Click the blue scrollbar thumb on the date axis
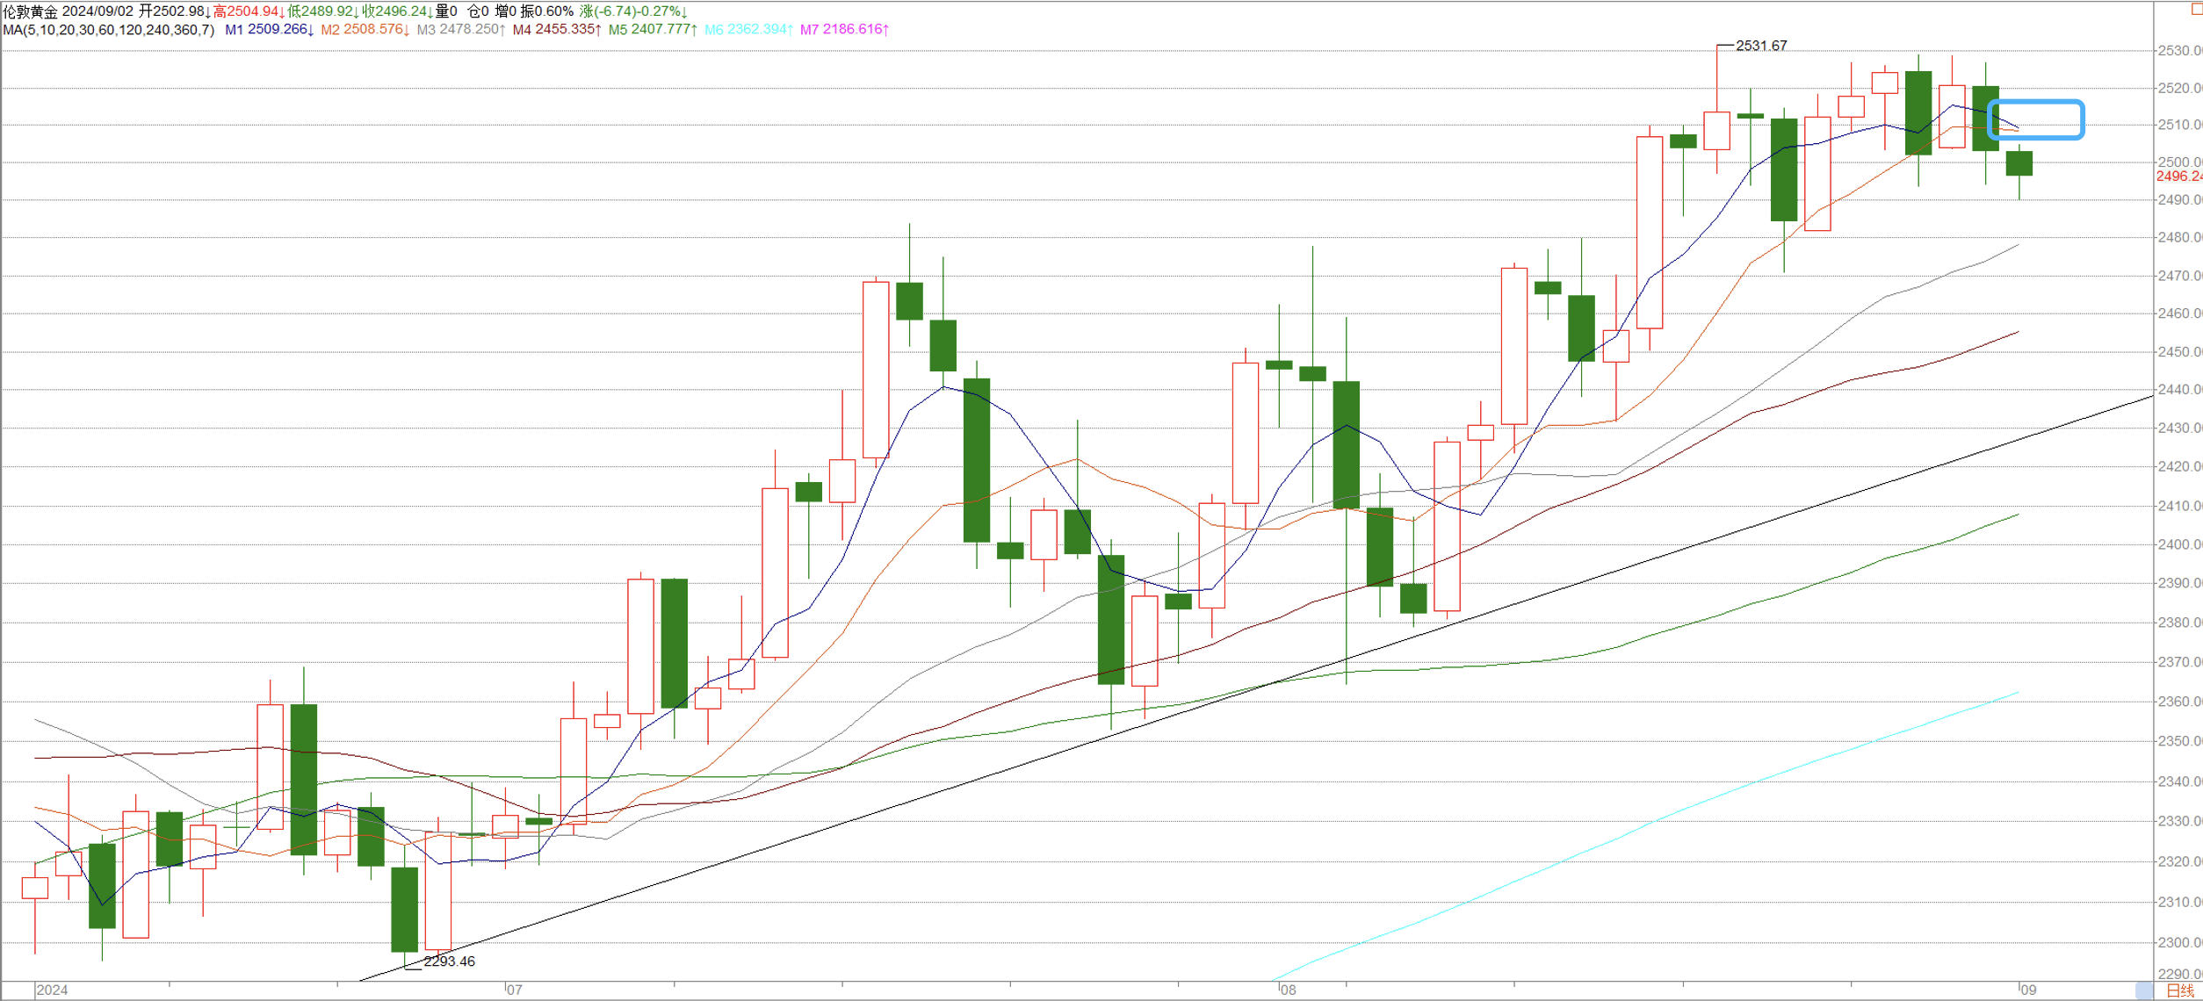2203x1001 pixels. point(2144,990)
